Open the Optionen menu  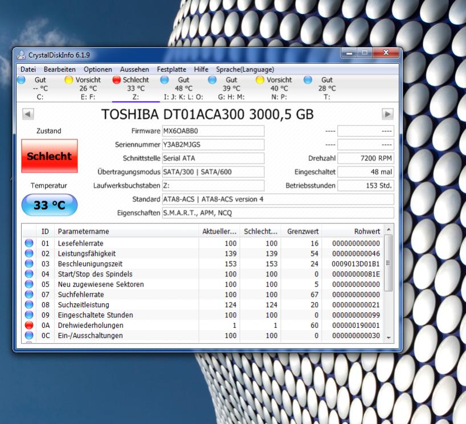(98, 70)
